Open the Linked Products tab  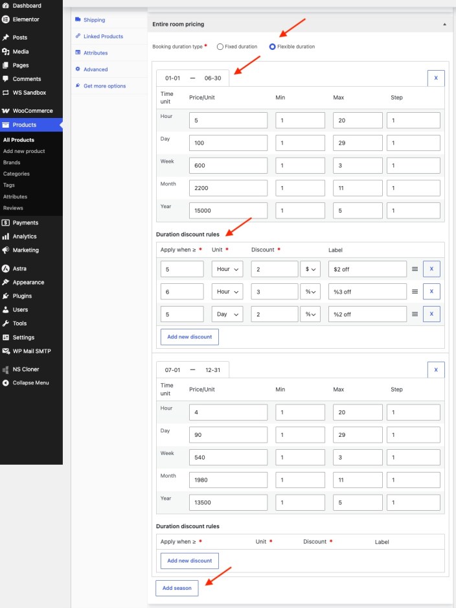pos(104,36)
